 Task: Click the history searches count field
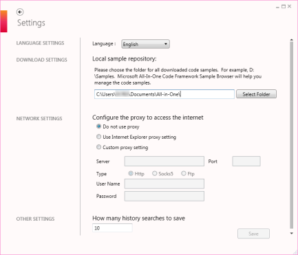coord(112,228)
